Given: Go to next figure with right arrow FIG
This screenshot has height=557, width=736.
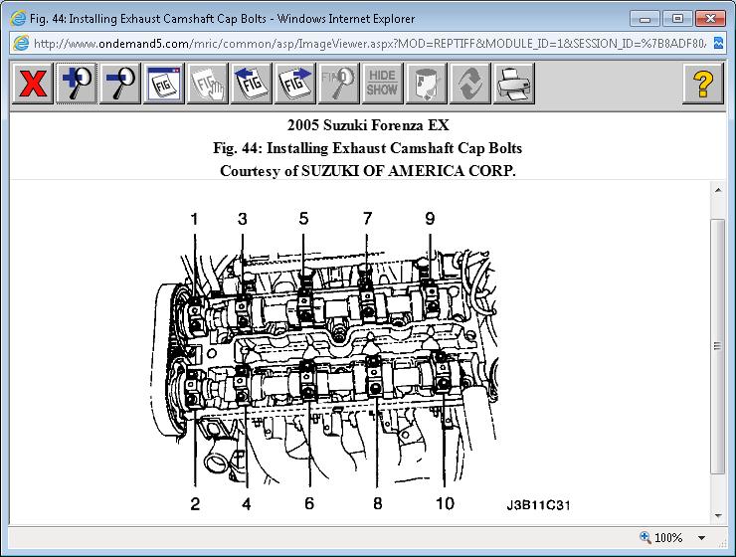Looking at the screenshot, I should coord(294,84).
